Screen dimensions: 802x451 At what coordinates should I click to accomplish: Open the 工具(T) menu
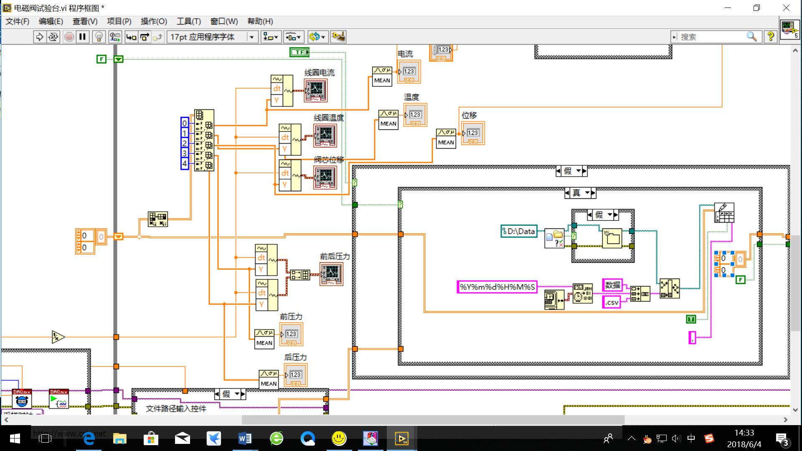tap(188, 21)
